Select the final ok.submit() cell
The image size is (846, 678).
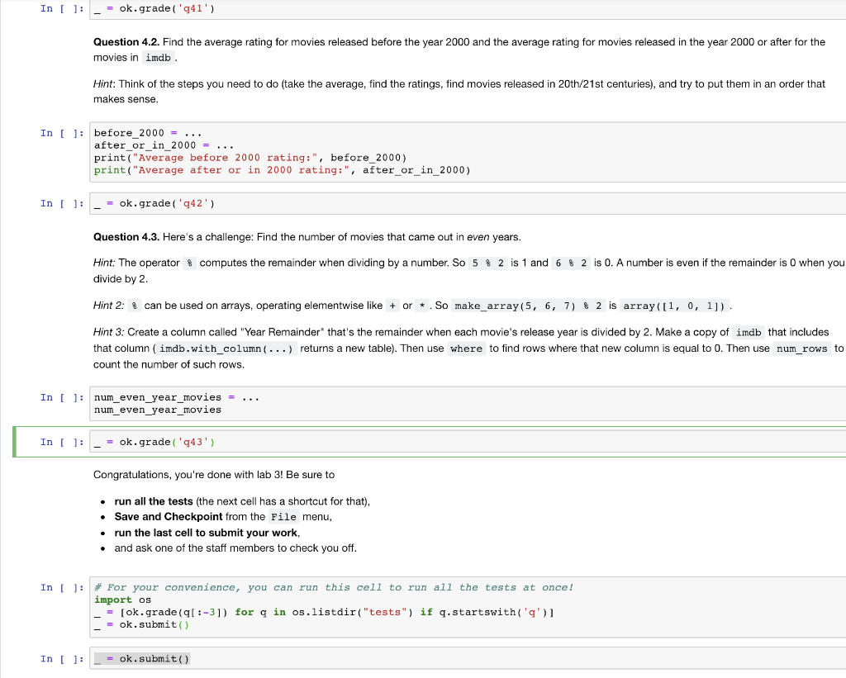(x=248, y=658)
